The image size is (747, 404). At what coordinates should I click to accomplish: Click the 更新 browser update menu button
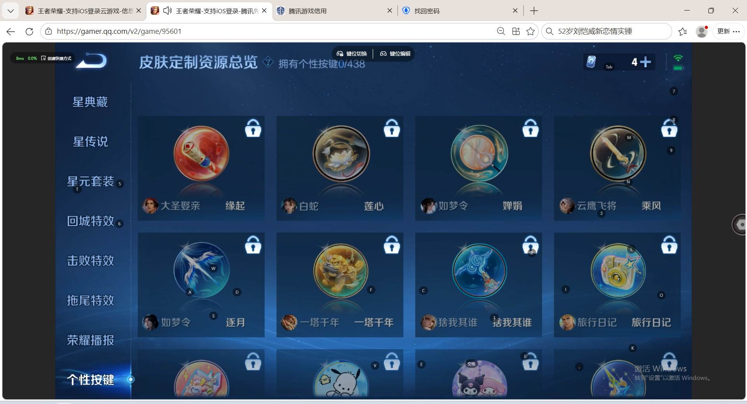[x=728, y=31]
